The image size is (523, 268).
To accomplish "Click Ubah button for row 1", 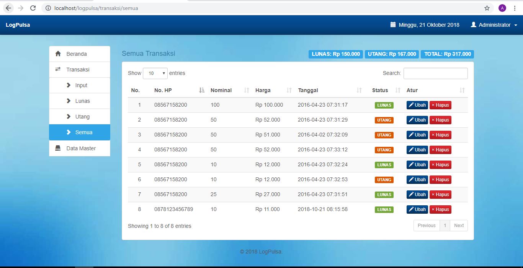I will tap(417, 105).
